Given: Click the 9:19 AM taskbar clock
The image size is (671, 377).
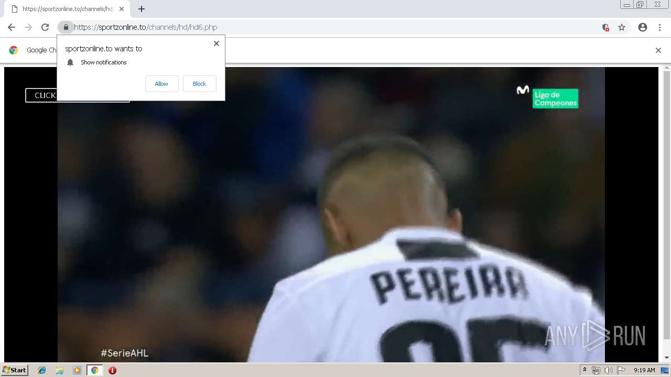Looking at the screenshot, I should [x=644, y=370].
